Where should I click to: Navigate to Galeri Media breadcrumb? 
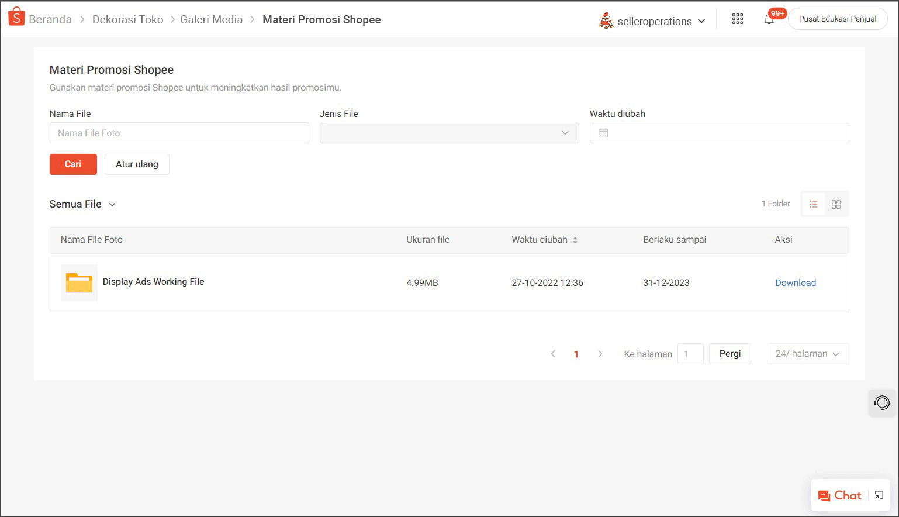[212, 19]
